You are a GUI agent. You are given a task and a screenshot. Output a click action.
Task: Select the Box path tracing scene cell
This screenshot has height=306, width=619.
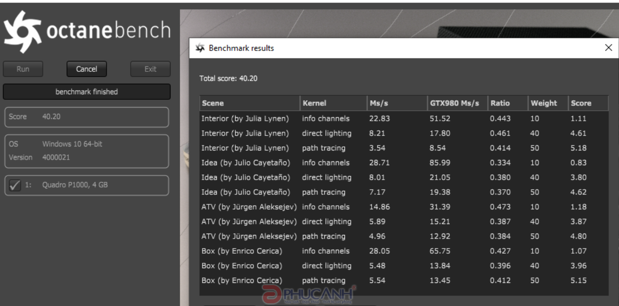click(x=242, y=281)
